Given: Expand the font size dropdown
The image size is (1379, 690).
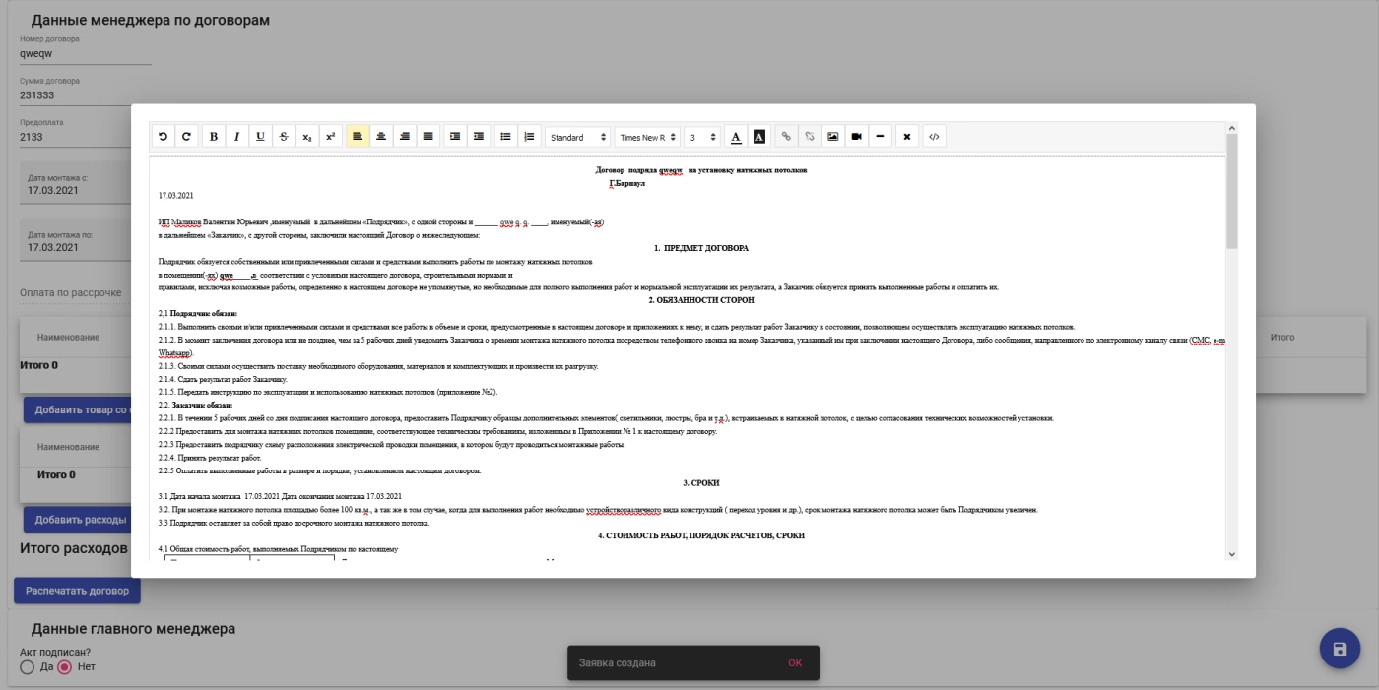Looking at the screenshot, I should [703, 137].
